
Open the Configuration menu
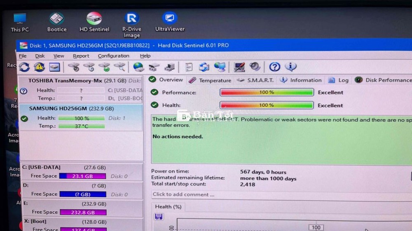(x=114, y=56)
